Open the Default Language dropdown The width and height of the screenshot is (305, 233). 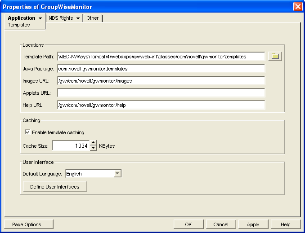[x=117, y=173]
